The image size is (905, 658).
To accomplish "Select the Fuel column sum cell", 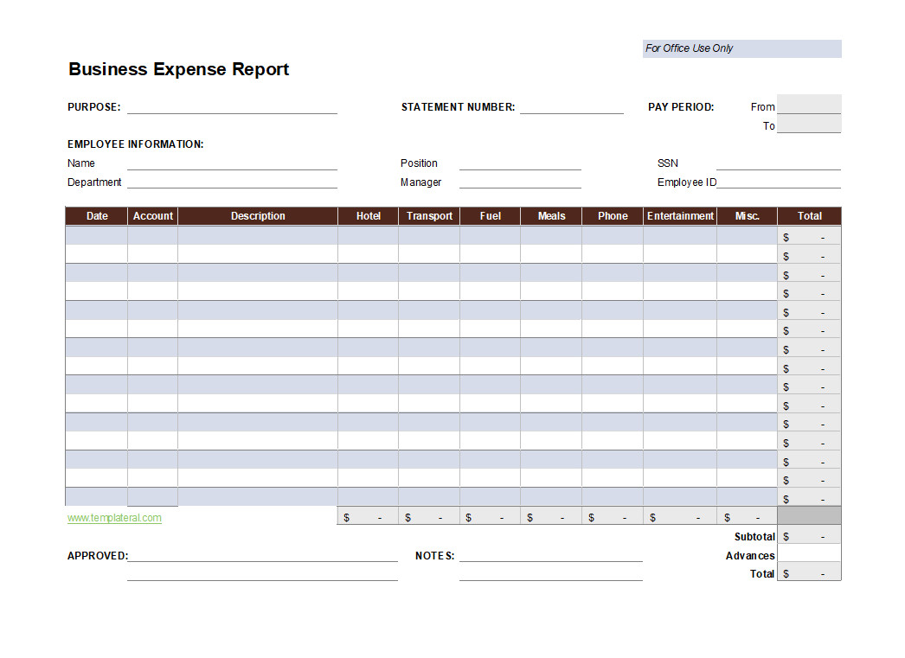I will [491, 516].
